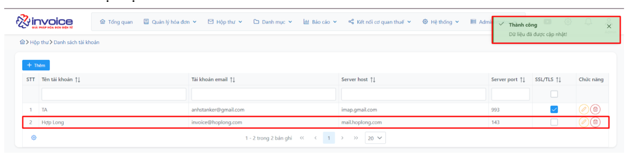Click the home icon in breadcrumb
This screenshot has height=161, width=636.
tap(22, 42)
